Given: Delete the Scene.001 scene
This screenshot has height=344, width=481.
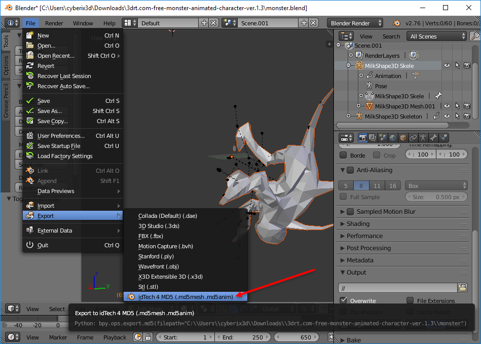Looking at the screenshot, I should [x=314, y=23].
